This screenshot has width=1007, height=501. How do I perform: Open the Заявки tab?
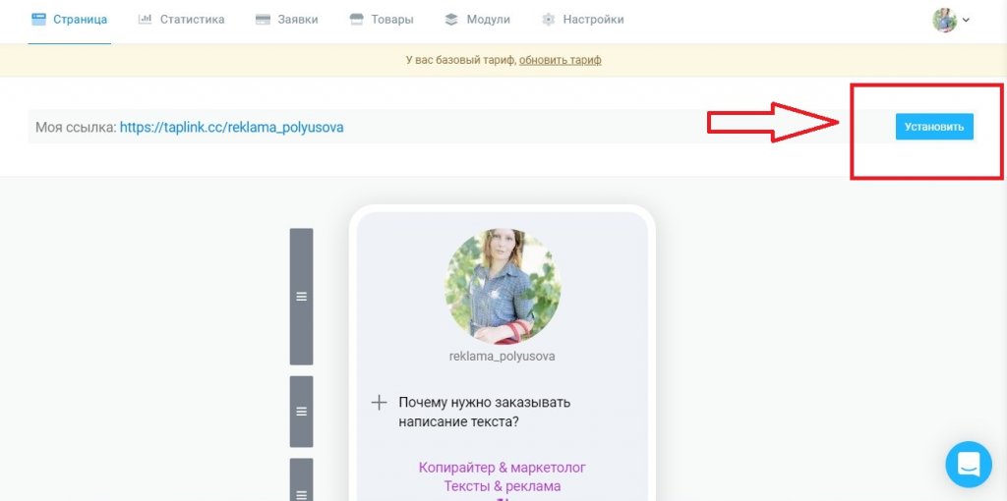pyautogui.click(x=286, y=20)
